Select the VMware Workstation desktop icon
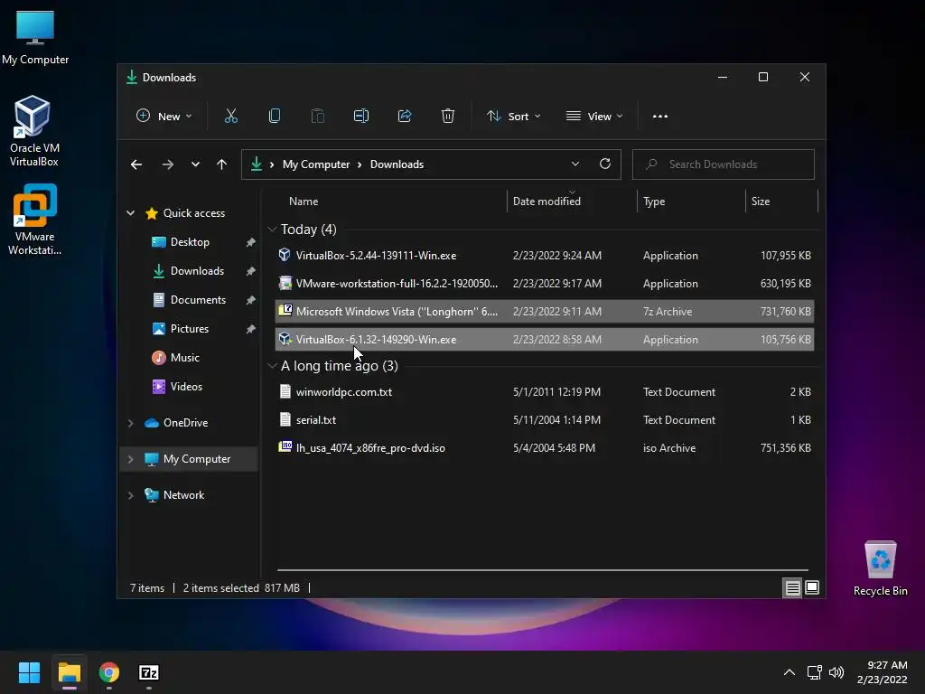 click(x=34, y=220)
